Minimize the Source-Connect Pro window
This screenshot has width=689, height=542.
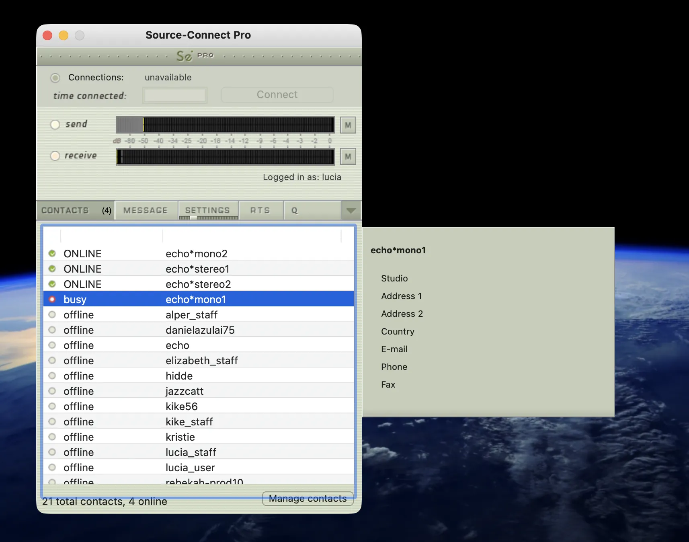click(64, 35)
